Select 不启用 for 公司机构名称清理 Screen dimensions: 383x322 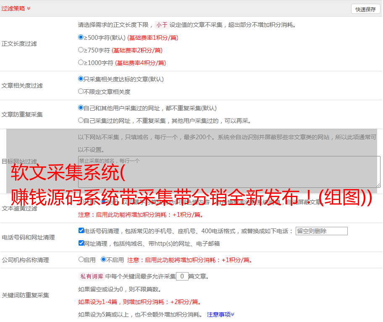[x=104, y=260]
